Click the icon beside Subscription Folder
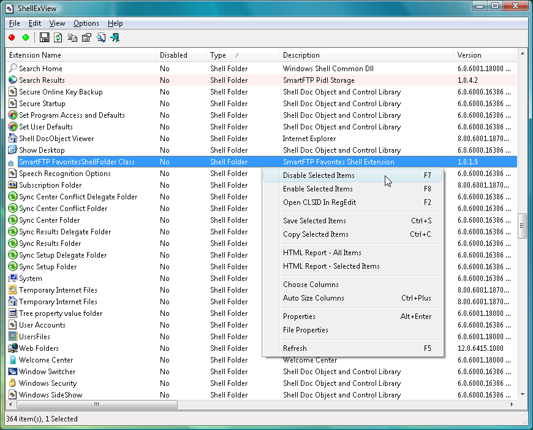 (x=13, y=185)
